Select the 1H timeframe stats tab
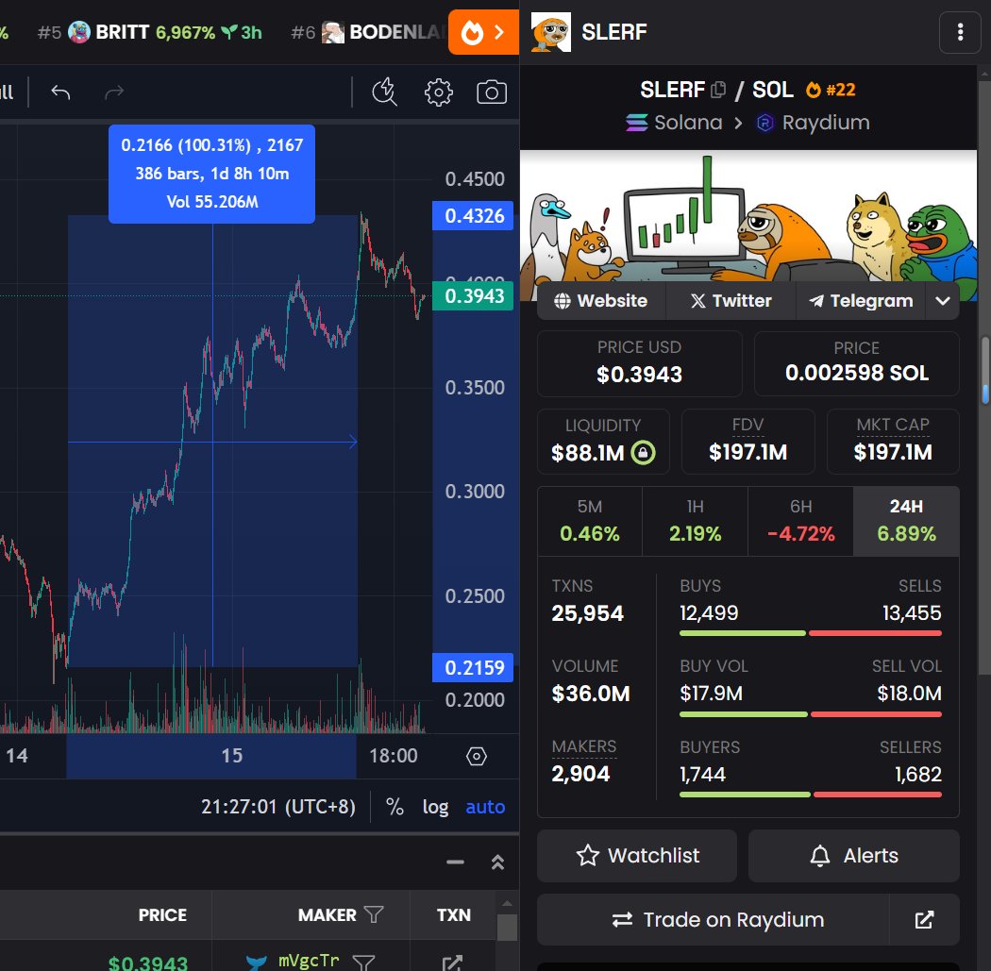Viewport: 991px width, 971px height. tap(696, 521)
